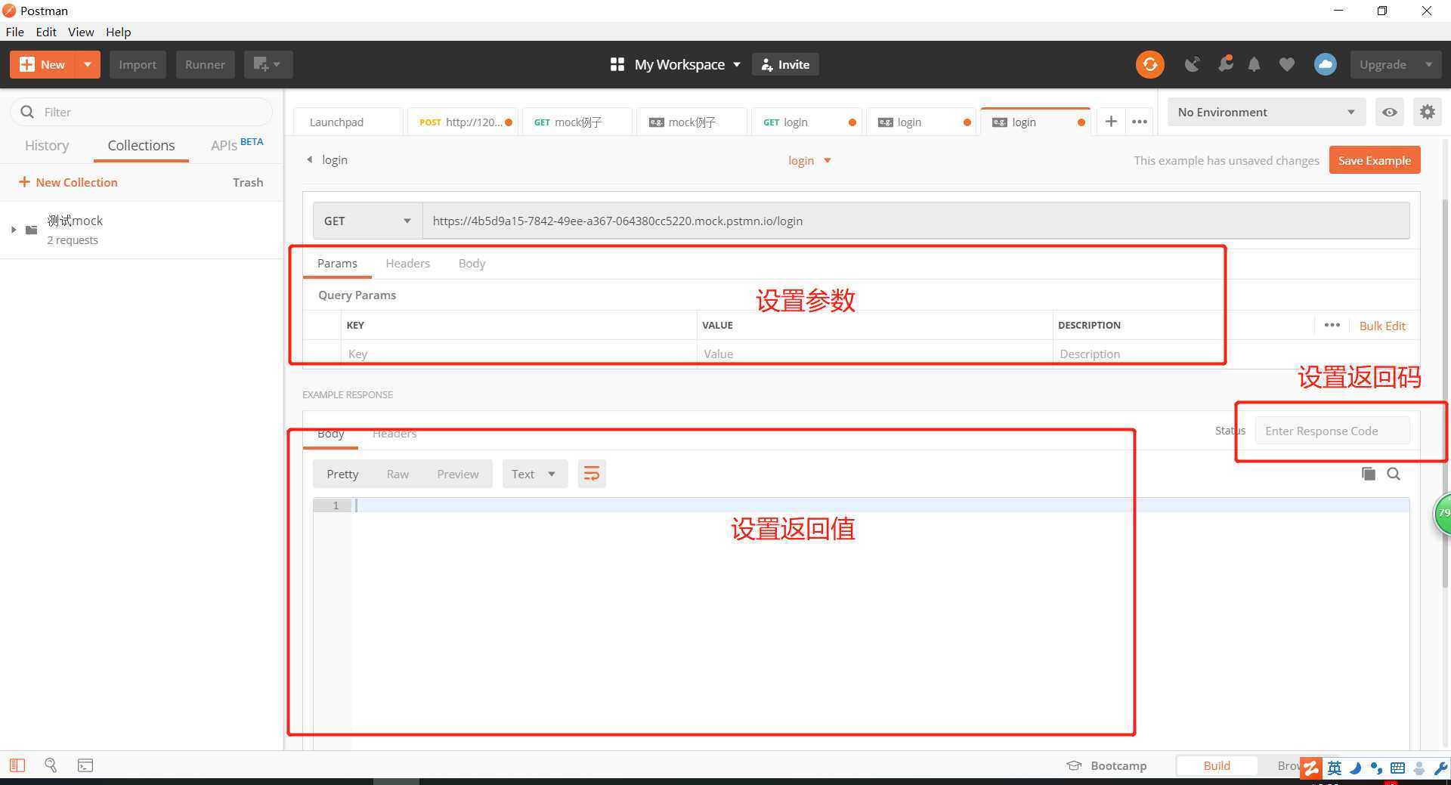Toggle sidebar icon in status bar

pyautogui.click(x=17, y=765)
